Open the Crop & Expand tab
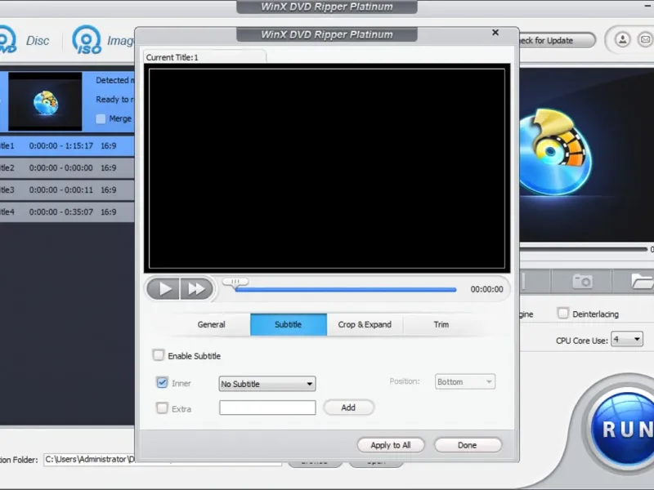The height and width of the screenshot is (490, 654). (365, 324)
